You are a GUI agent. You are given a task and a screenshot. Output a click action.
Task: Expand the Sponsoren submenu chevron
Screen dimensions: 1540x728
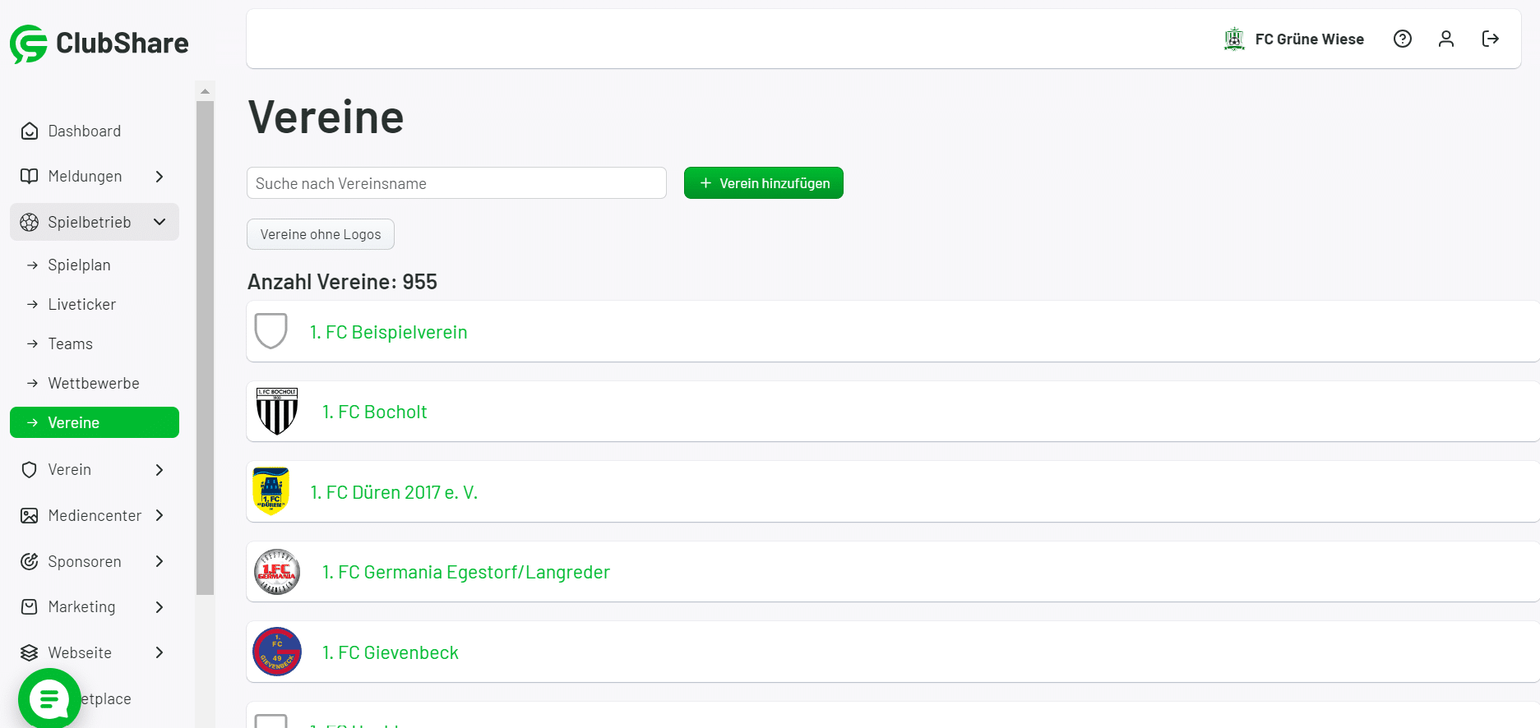click(x=160, y=561)
